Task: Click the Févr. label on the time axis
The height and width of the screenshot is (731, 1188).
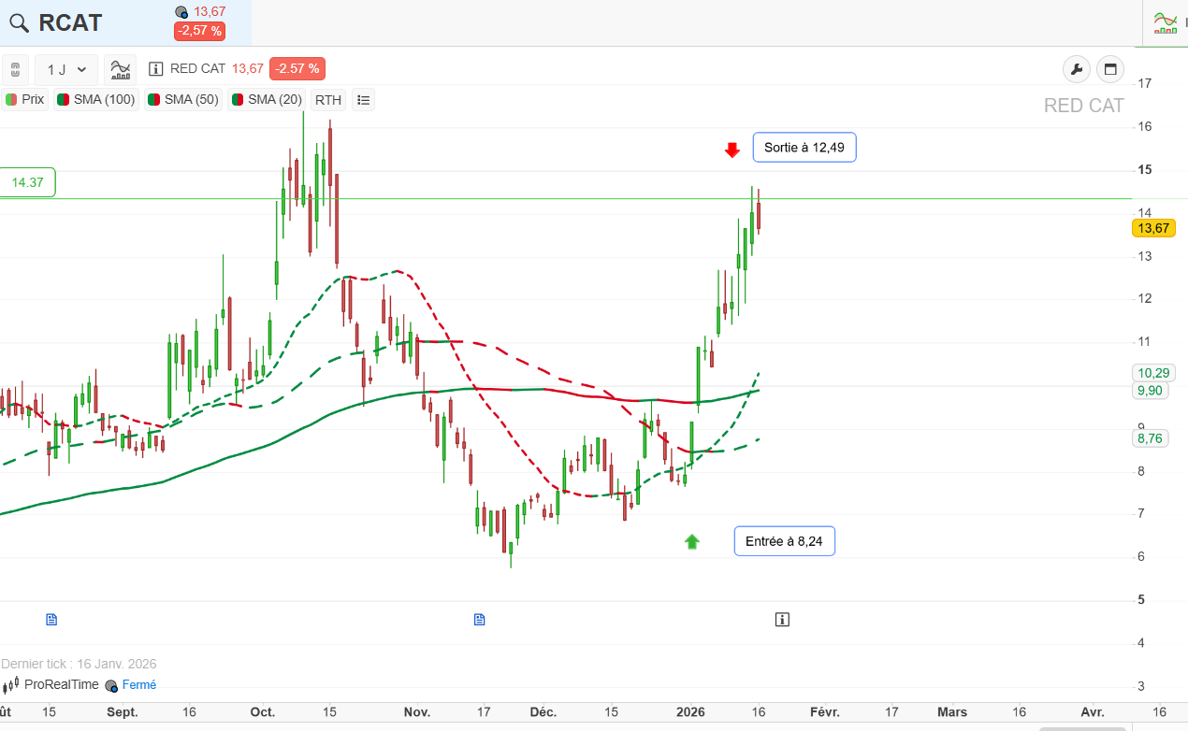Action: 825,712
